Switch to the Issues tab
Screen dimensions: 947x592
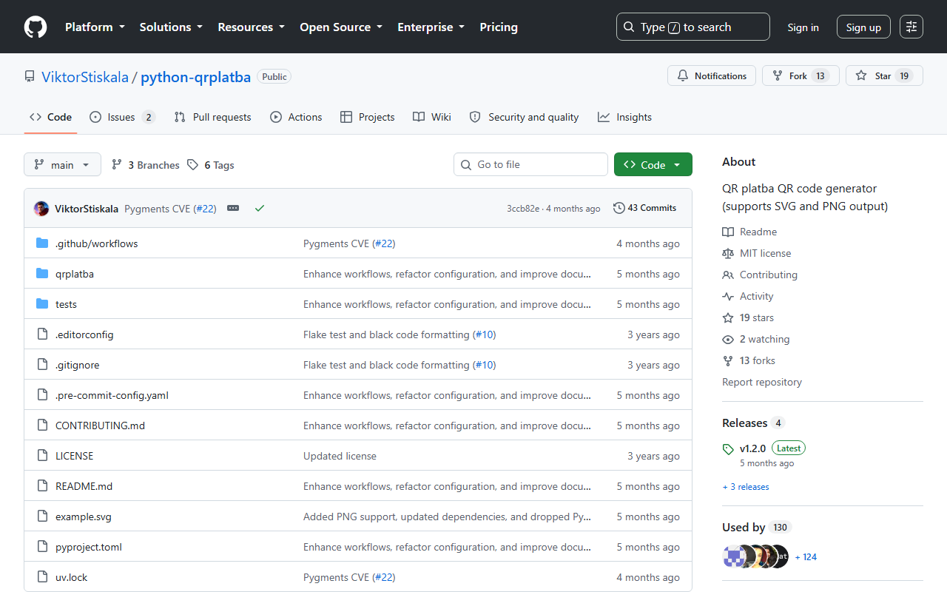[x=122, y=117]
